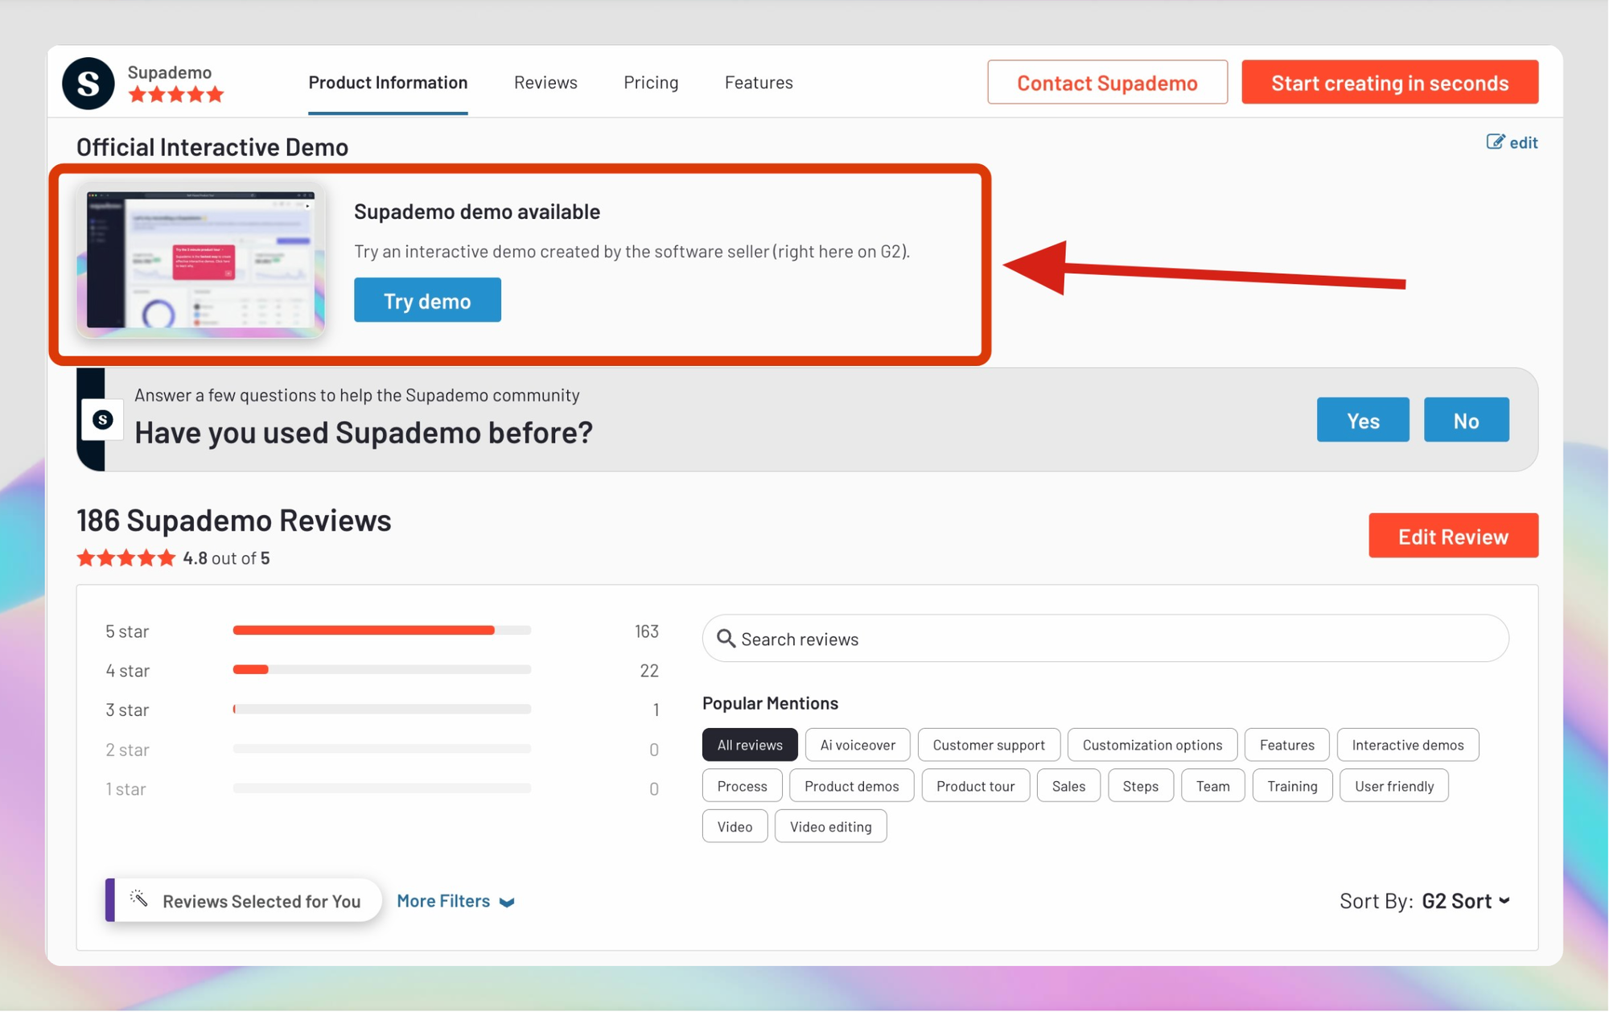Filter by Customer support mention
Viewport: 1609px width, 1012px height.
pos(989,745)
